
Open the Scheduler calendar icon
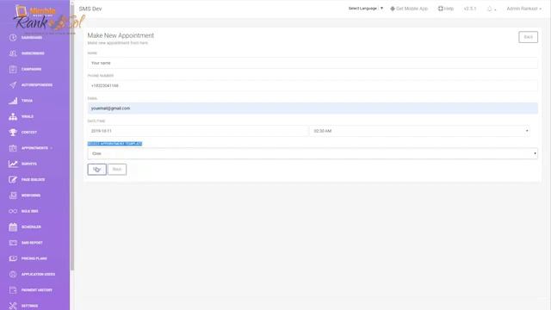tap(13, 227)
